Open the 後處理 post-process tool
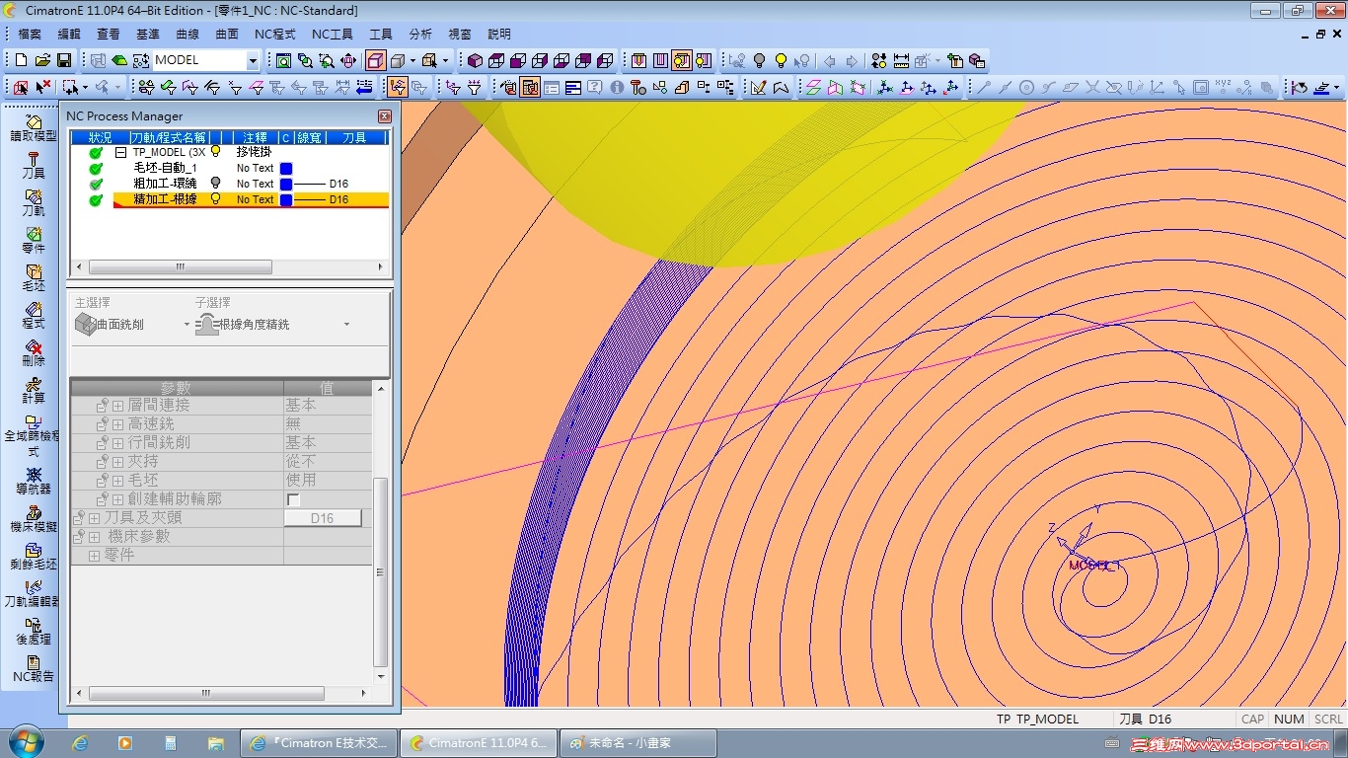The height and width of the screenshot is (758, 1348). pyautogui.click(x=34, y=631)
